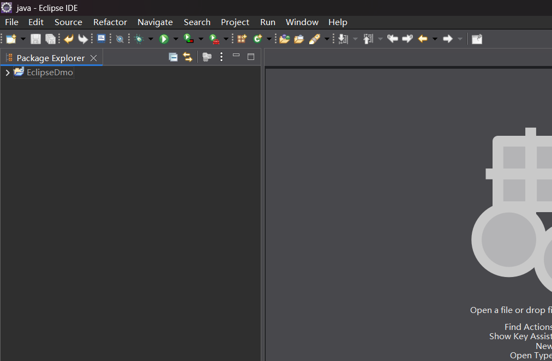552x361 pixels.
Task: Open the Run menu
Action: pyautogui.click(x=268, y=22)
